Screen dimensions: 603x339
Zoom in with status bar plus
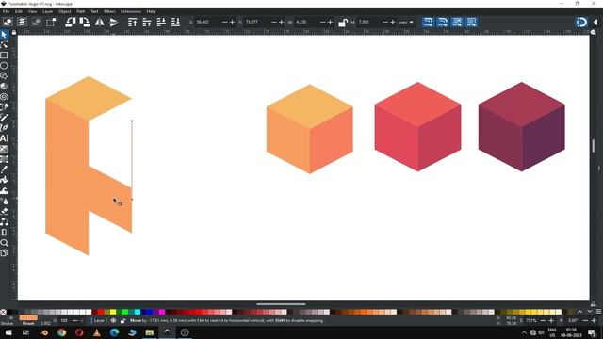[x=551, y=320]
